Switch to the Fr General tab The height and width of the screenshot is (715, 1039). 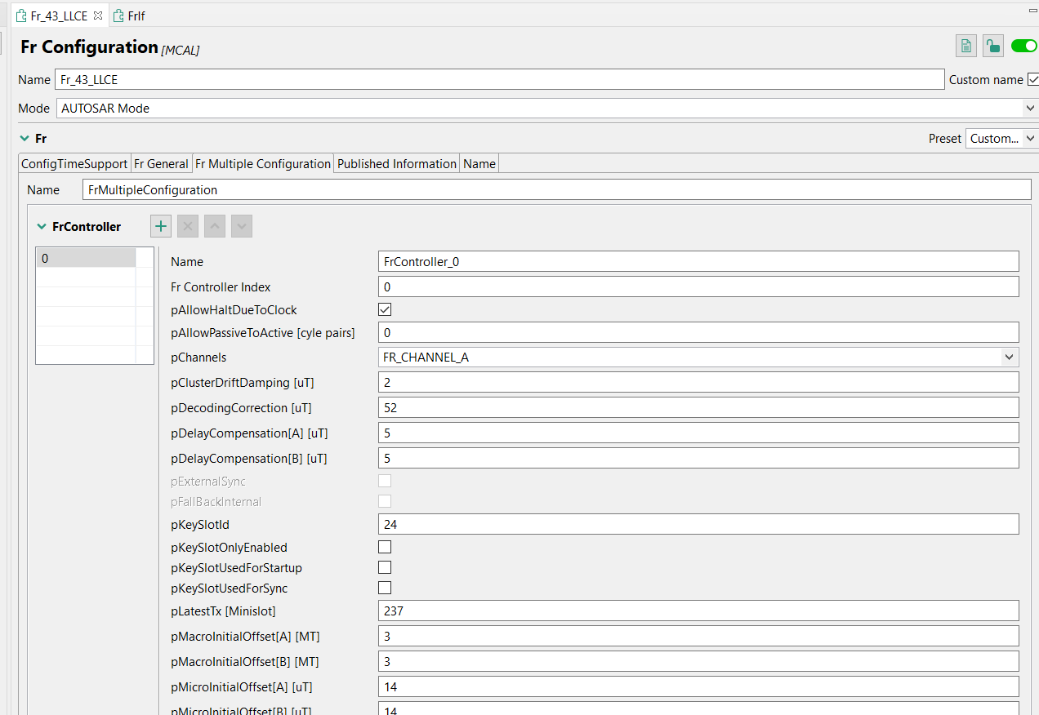point(161,163)
